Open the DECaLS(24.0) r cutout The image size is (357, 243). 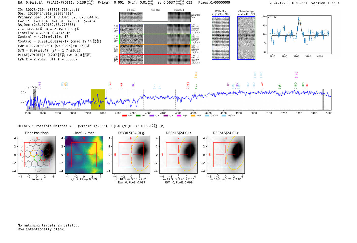tap(178, 155)
